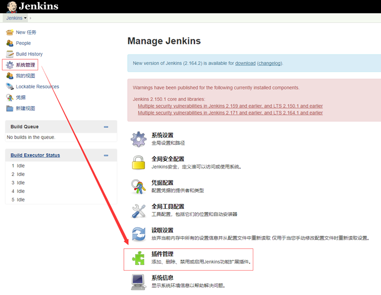The image size is (381, 295).
Task: Open the 全局工具配置 title link
Action: click(168, 206)
